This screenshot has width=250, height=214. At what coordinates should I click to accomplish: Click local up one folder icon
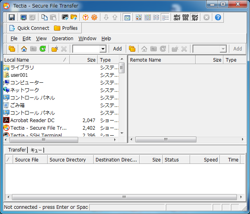point(33,49)
